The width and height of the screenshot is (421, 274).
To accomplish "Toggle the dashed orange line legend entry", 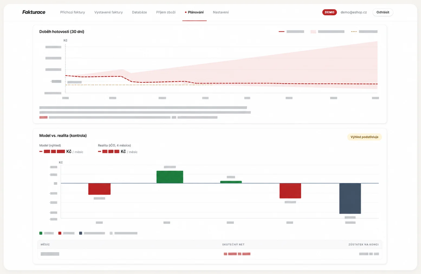I will 364,32.
